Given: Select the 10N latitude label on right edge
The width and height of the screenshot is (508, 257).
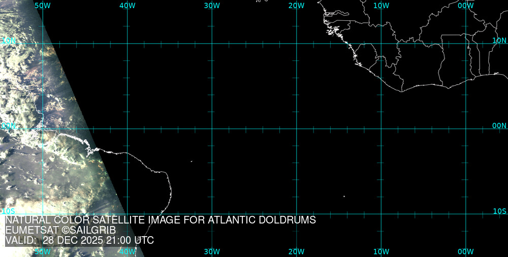Looking at the screenshot, I should (x=499, y=40).
